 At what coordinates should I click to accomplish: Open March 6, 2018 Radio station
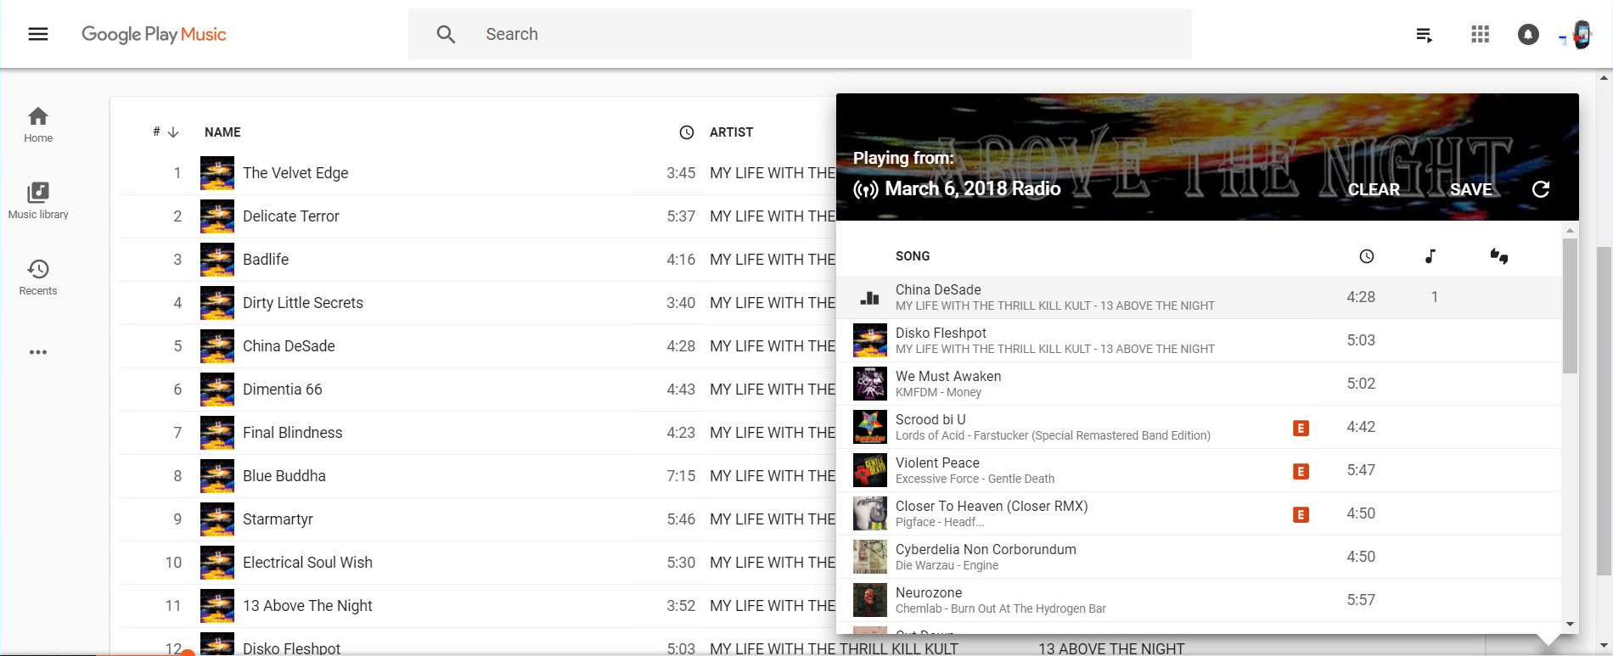[973, 188]
